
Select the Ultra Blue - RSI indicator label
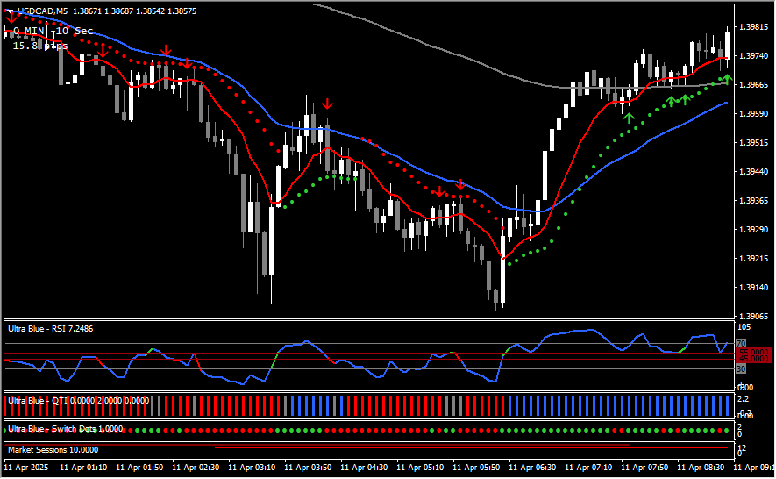50,328
